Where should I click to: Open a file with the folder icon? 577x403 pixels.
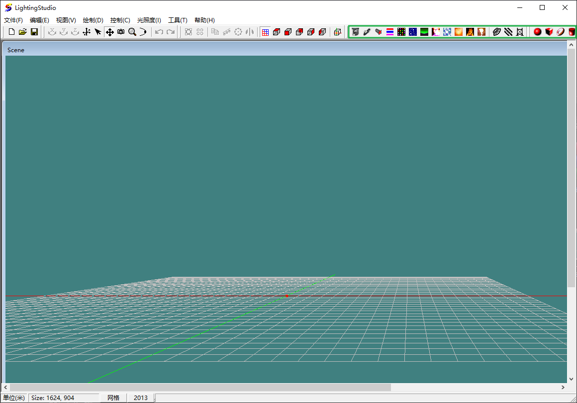point(23,32)
